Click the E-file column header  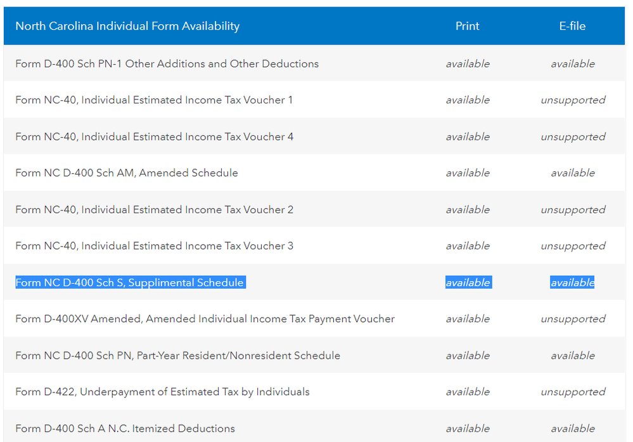pyautogui.click(x=572, y=26)
